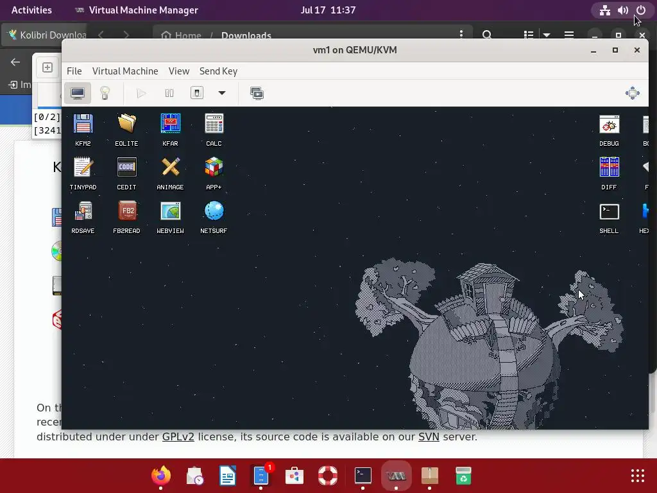This screenshot has width=657, height=493.
Task: Open the clock showing Jul 17 11:37
Action: [328, 10]
